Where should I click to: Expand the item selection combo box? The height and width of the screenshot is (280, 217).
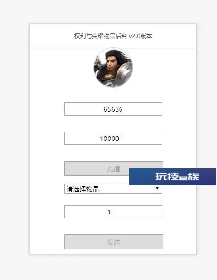(113, 188)
